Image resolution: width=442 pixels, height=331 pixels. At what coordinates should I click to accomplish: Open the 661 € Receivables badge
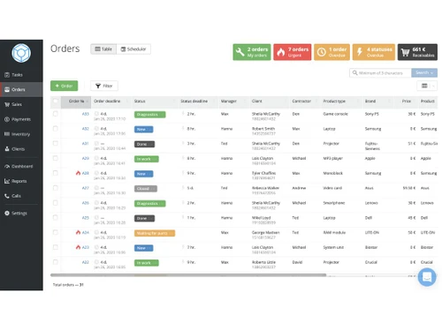point(417,52)
